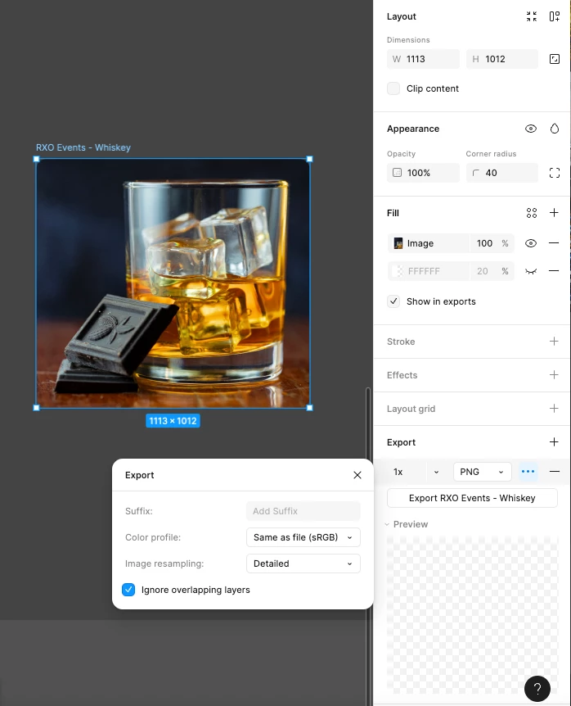The width and height of the screenshot is (571, 706).
Task: Click the width field showing 1113
Action: click(x=423, y=59)
